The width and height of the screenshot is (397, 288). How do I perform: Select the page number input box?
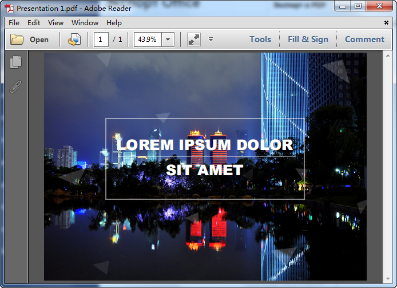[x=101, y=40]
